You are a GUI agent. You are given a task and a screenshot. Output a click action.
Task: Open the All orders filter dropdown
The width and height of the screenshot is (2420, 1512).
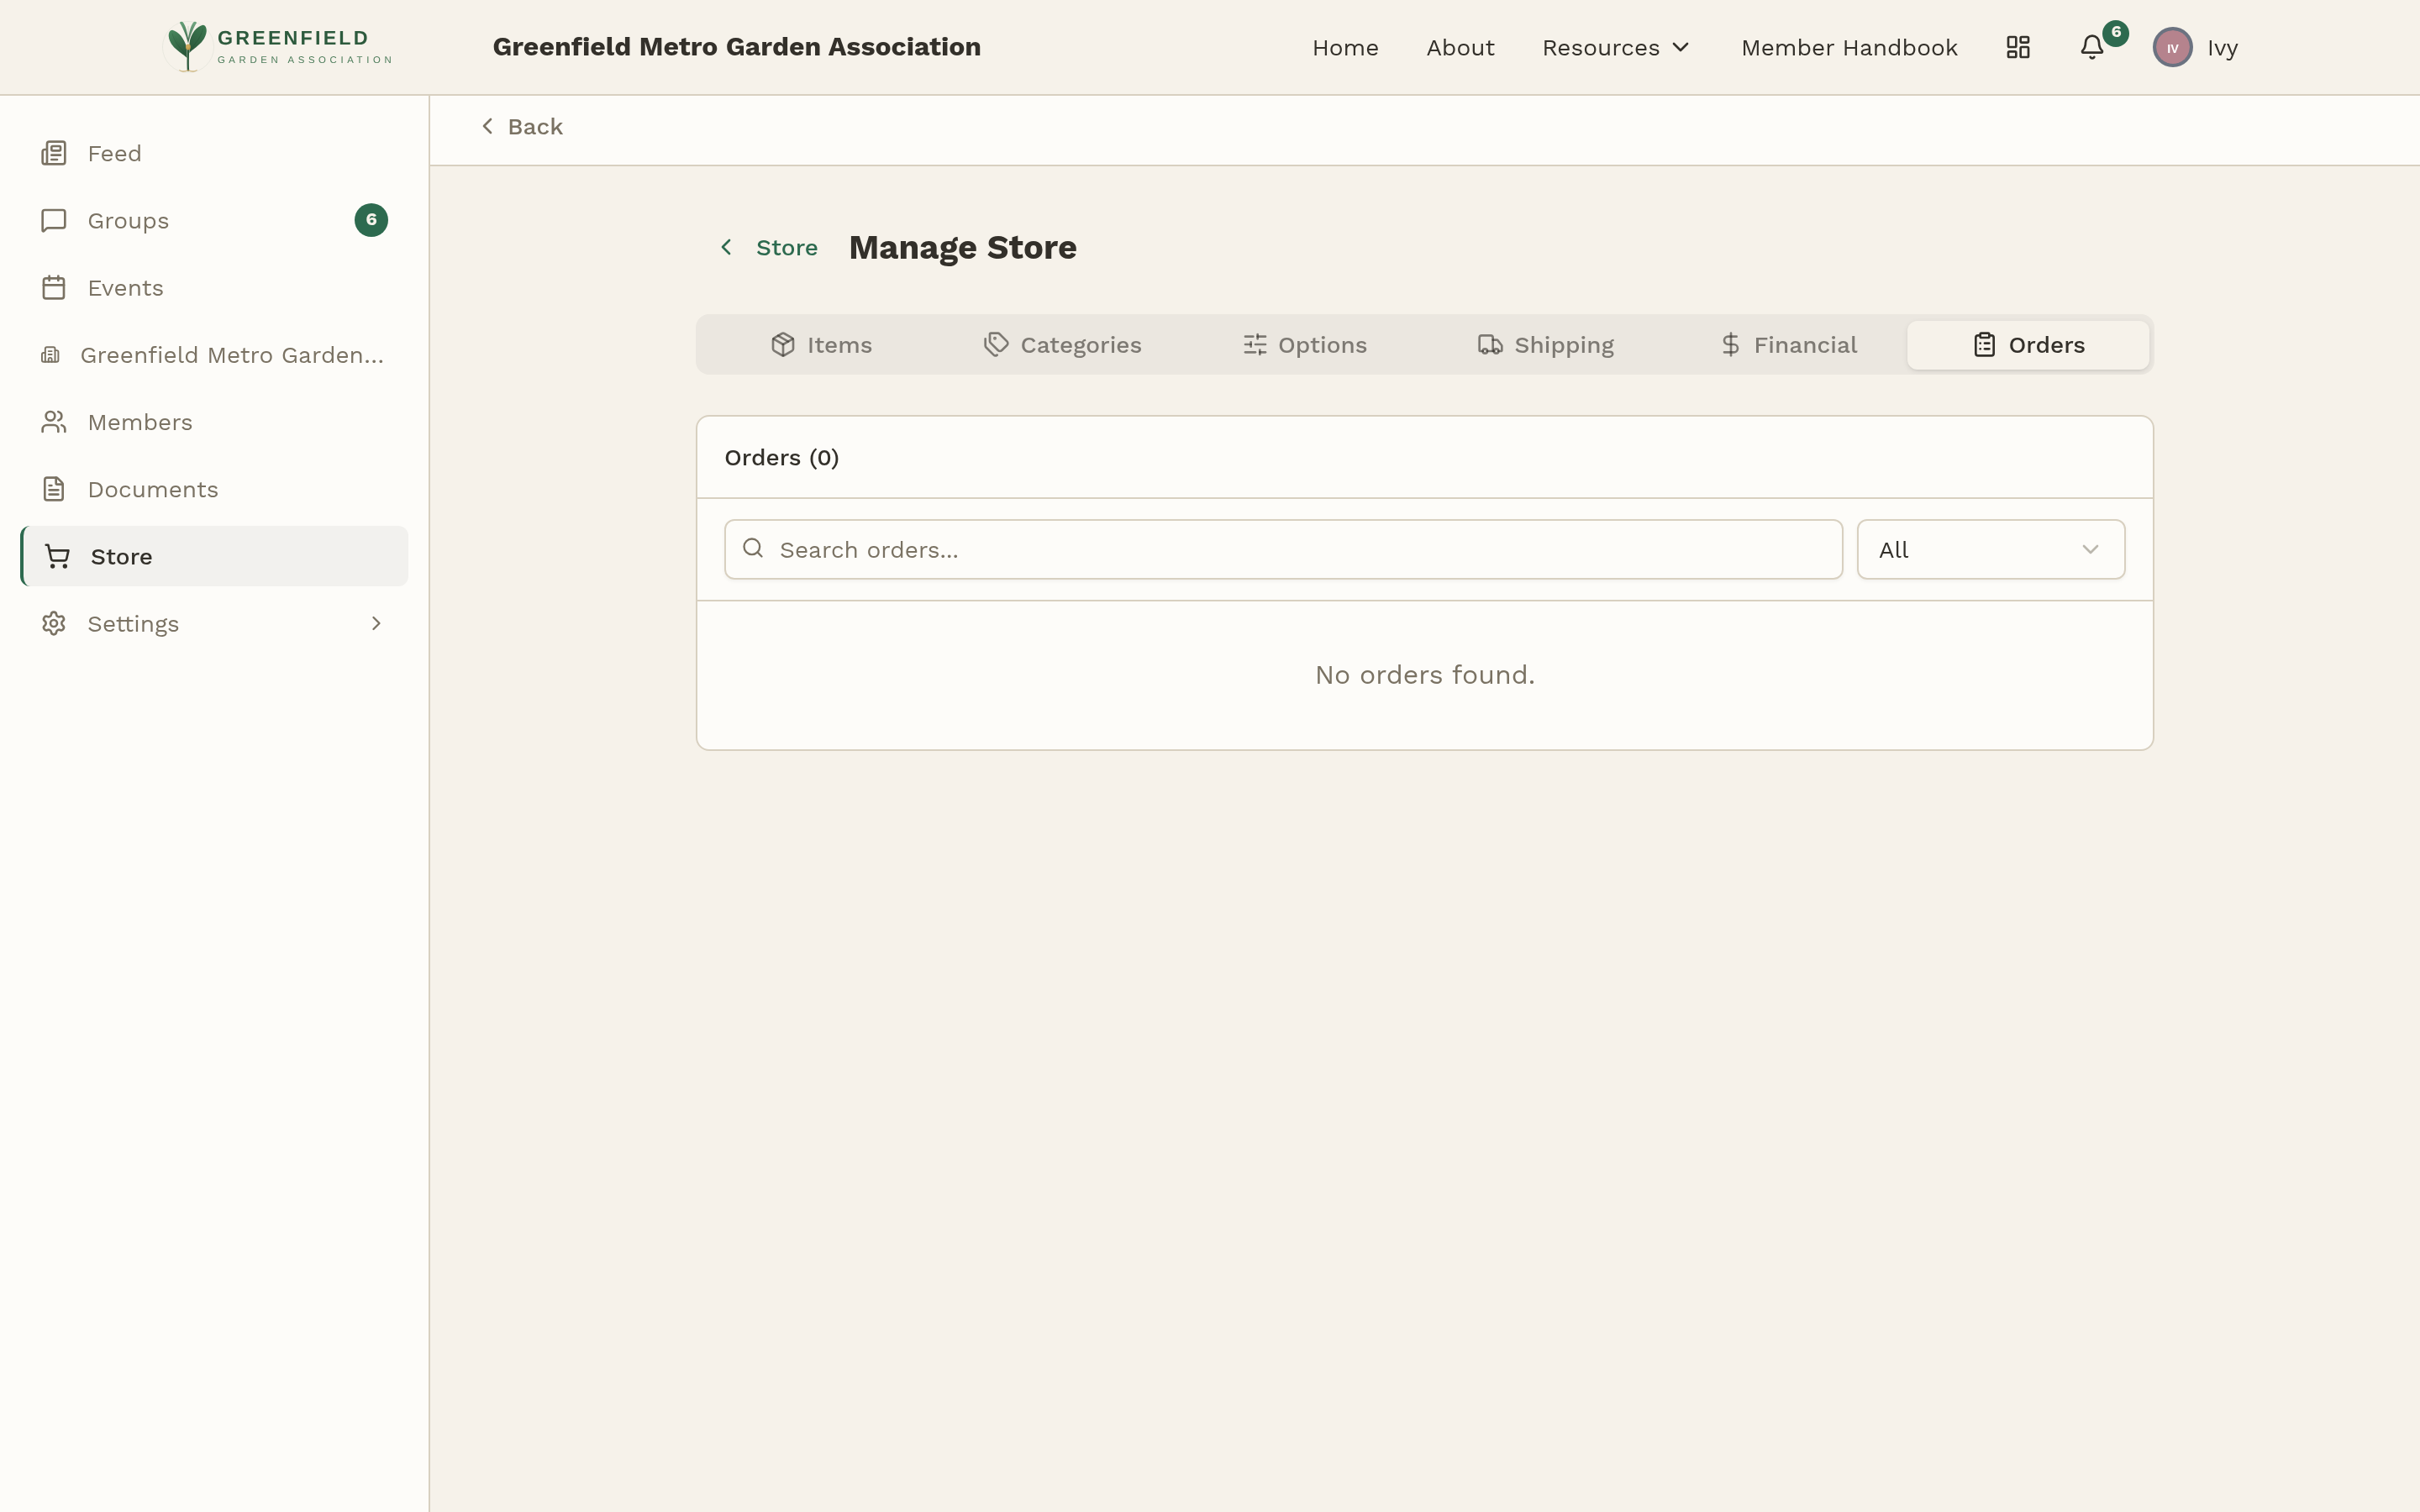pos(1989,548)
